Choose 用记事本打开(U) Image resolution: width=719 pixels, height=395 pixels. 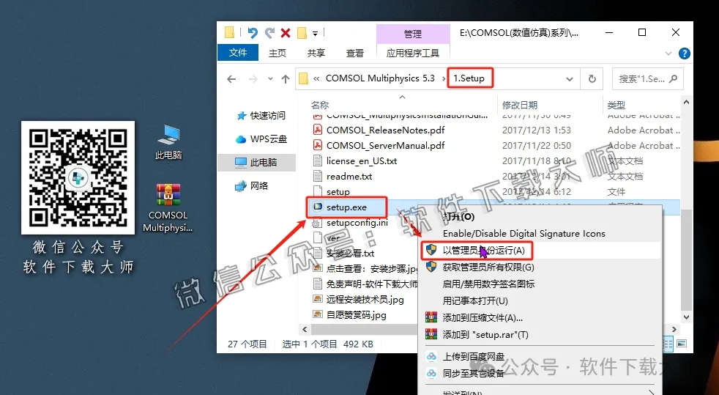click(x=475, y=301)
